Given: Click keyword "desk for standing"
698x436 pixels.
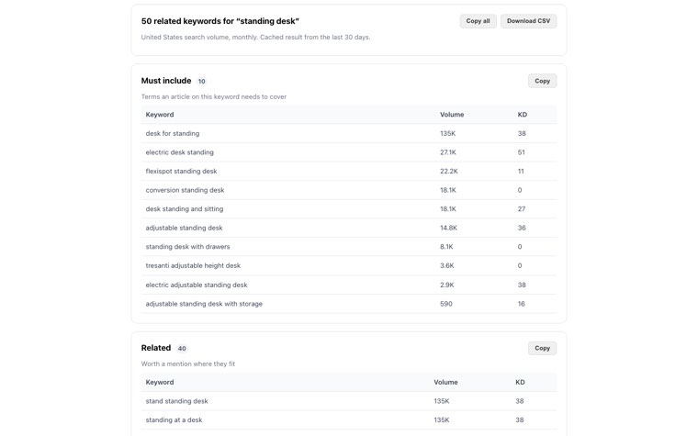Looking at the screenshot, I should (x=173, y=133).
